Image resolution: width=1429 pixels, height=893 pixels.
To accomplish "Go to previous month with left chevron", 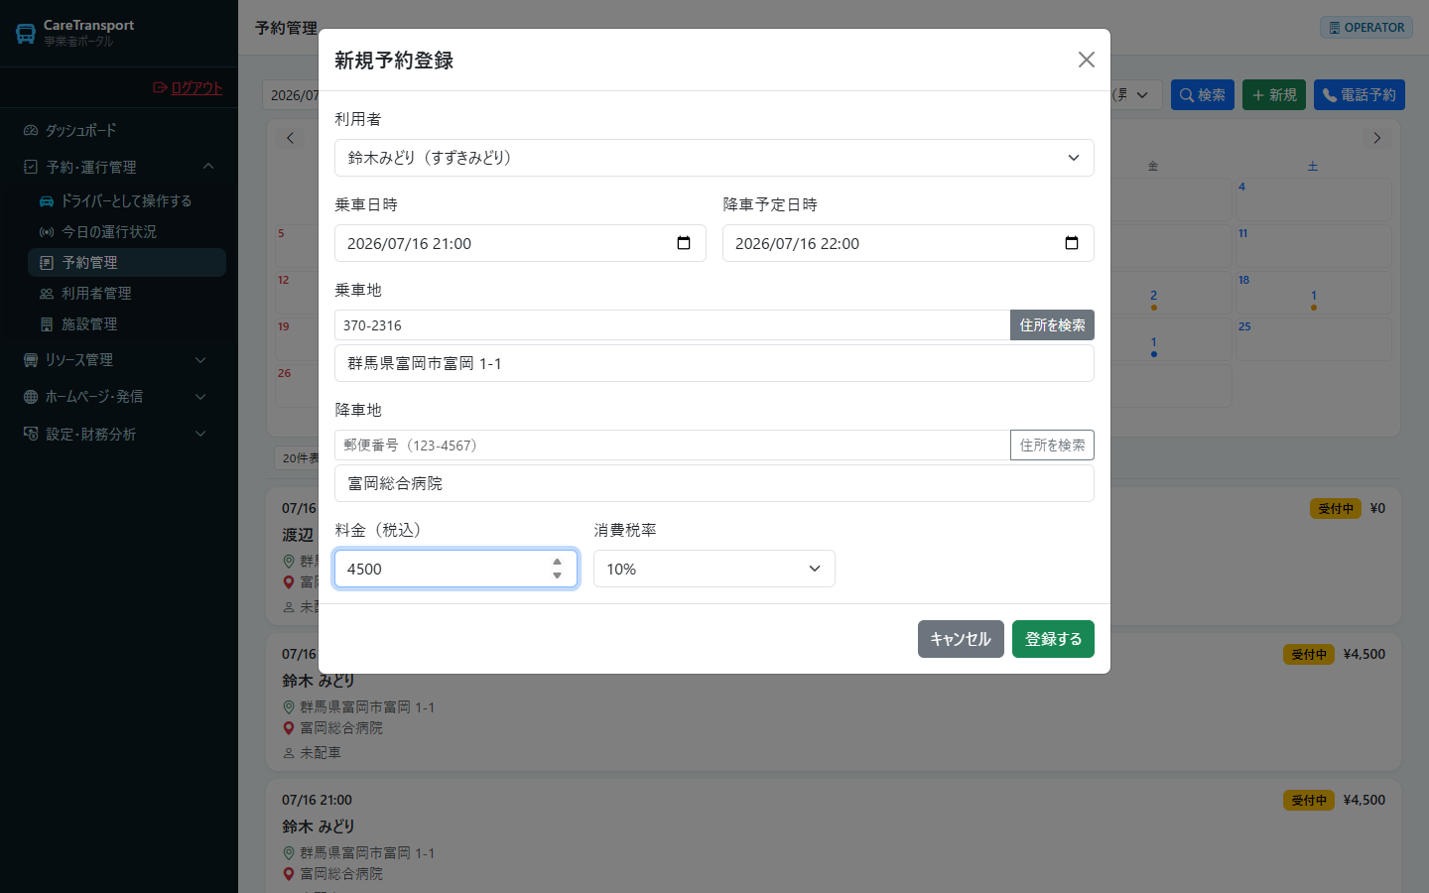I will tap(290, 138).
